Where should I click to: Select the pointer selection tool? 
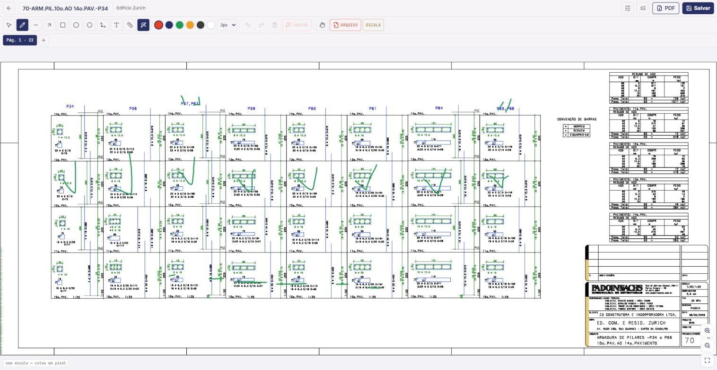tap(9, 25)
